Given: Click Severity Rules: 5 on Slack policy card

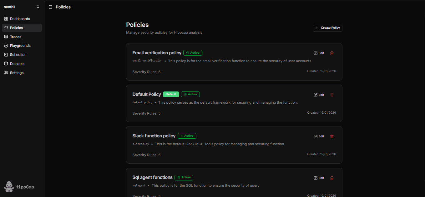Looking at the screenshot, I should (x=146, y=155).
